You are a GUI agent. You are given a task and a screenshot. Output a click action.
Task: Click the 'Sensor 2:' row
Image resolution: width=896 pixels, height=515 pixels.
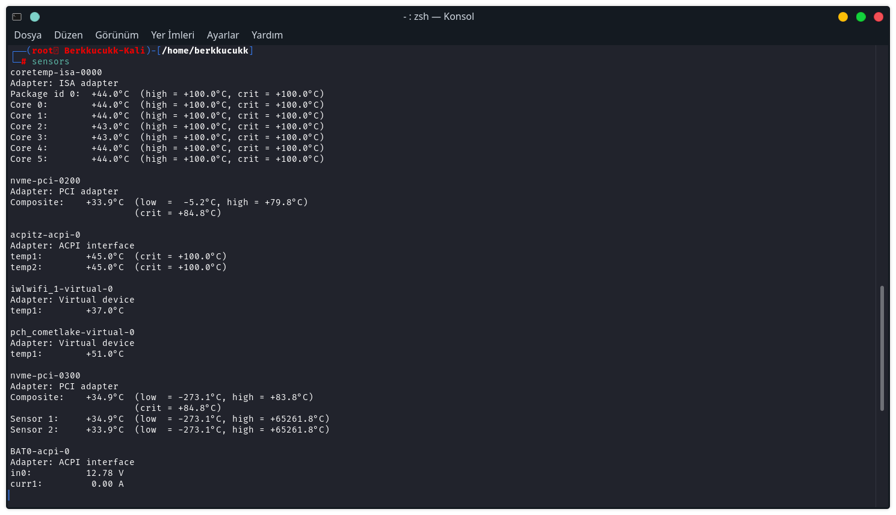pos(170,430)
